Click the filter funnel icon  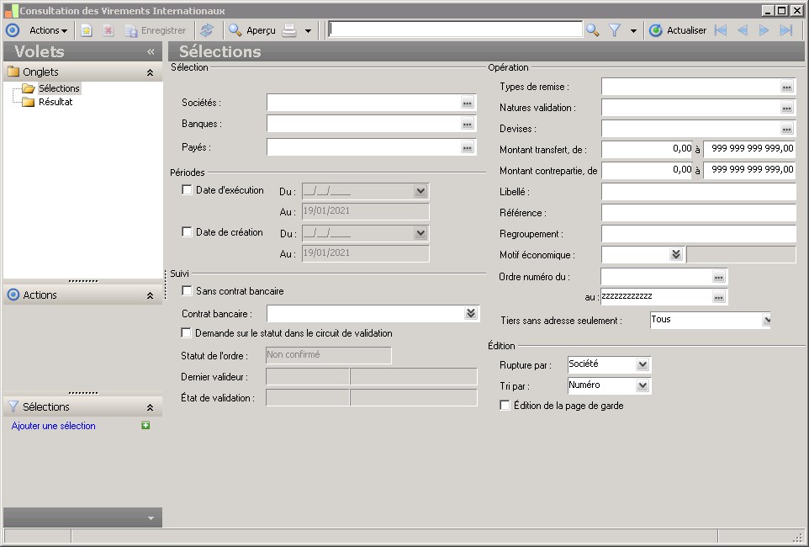[615, 30]
